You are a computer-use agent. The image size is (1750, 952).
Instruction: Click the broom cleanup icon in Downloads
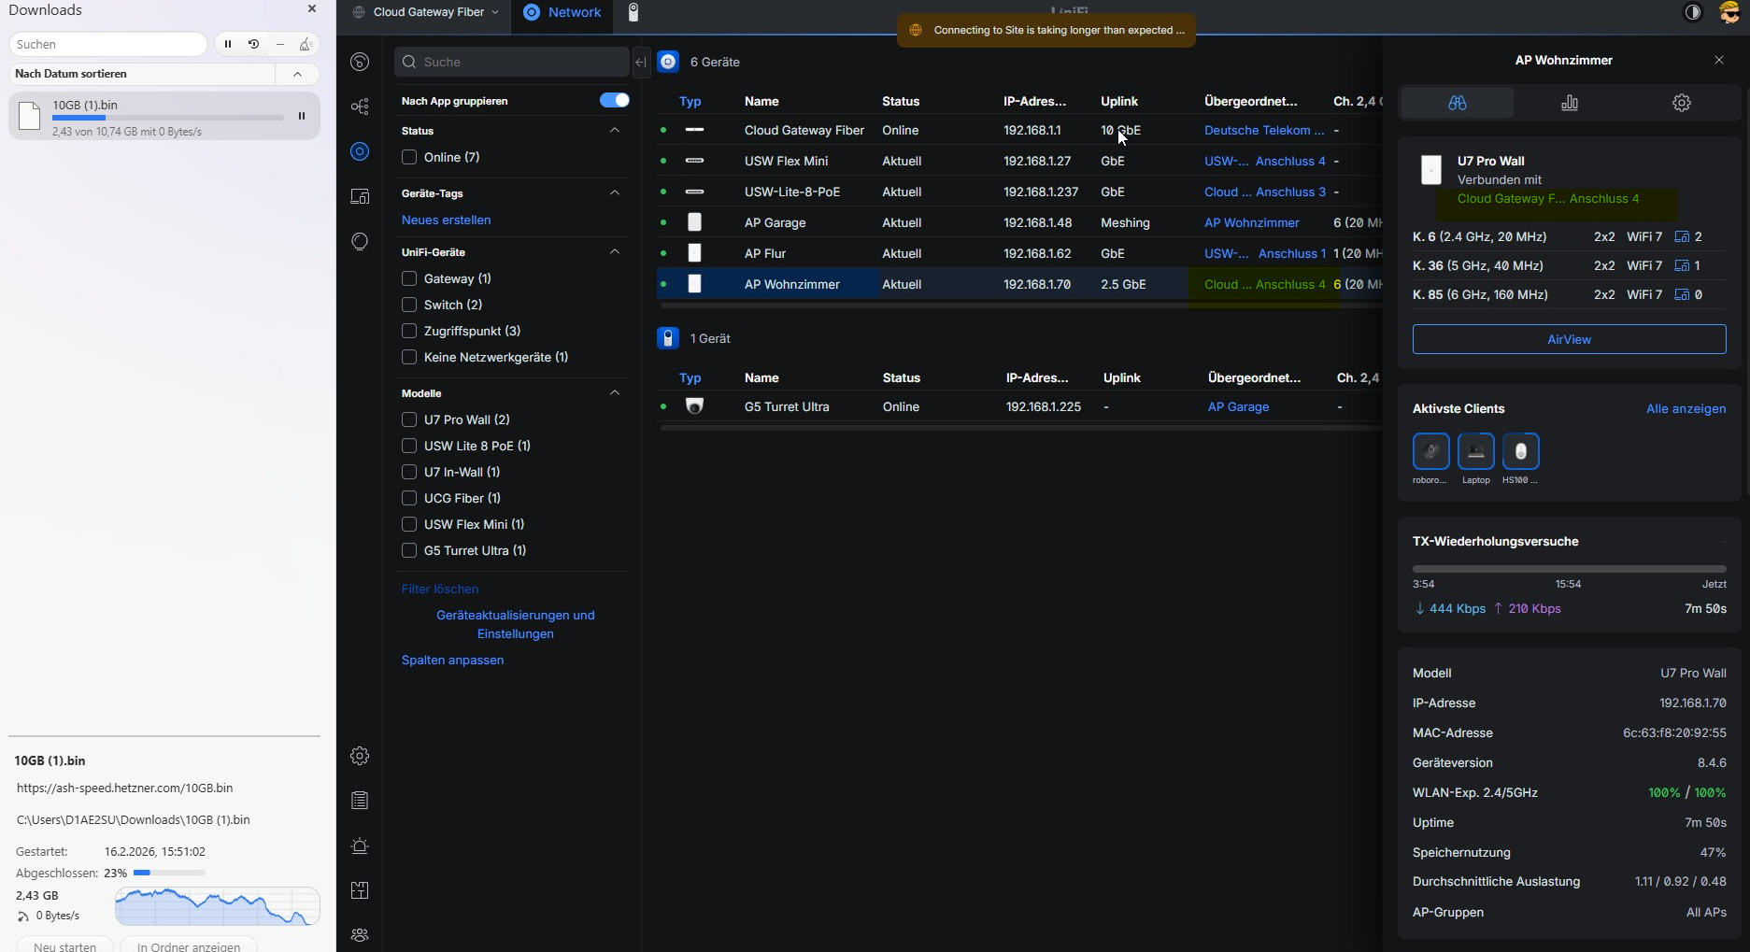(x=306, y=44)
